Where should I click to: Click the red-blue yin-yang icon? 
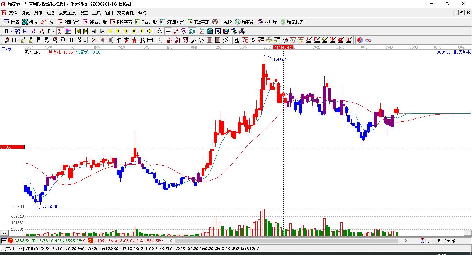360,40
